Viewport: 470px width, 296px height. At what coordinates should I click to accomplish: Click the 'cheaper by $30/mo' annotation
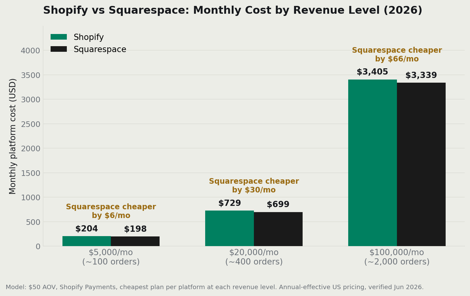point(254,186)
